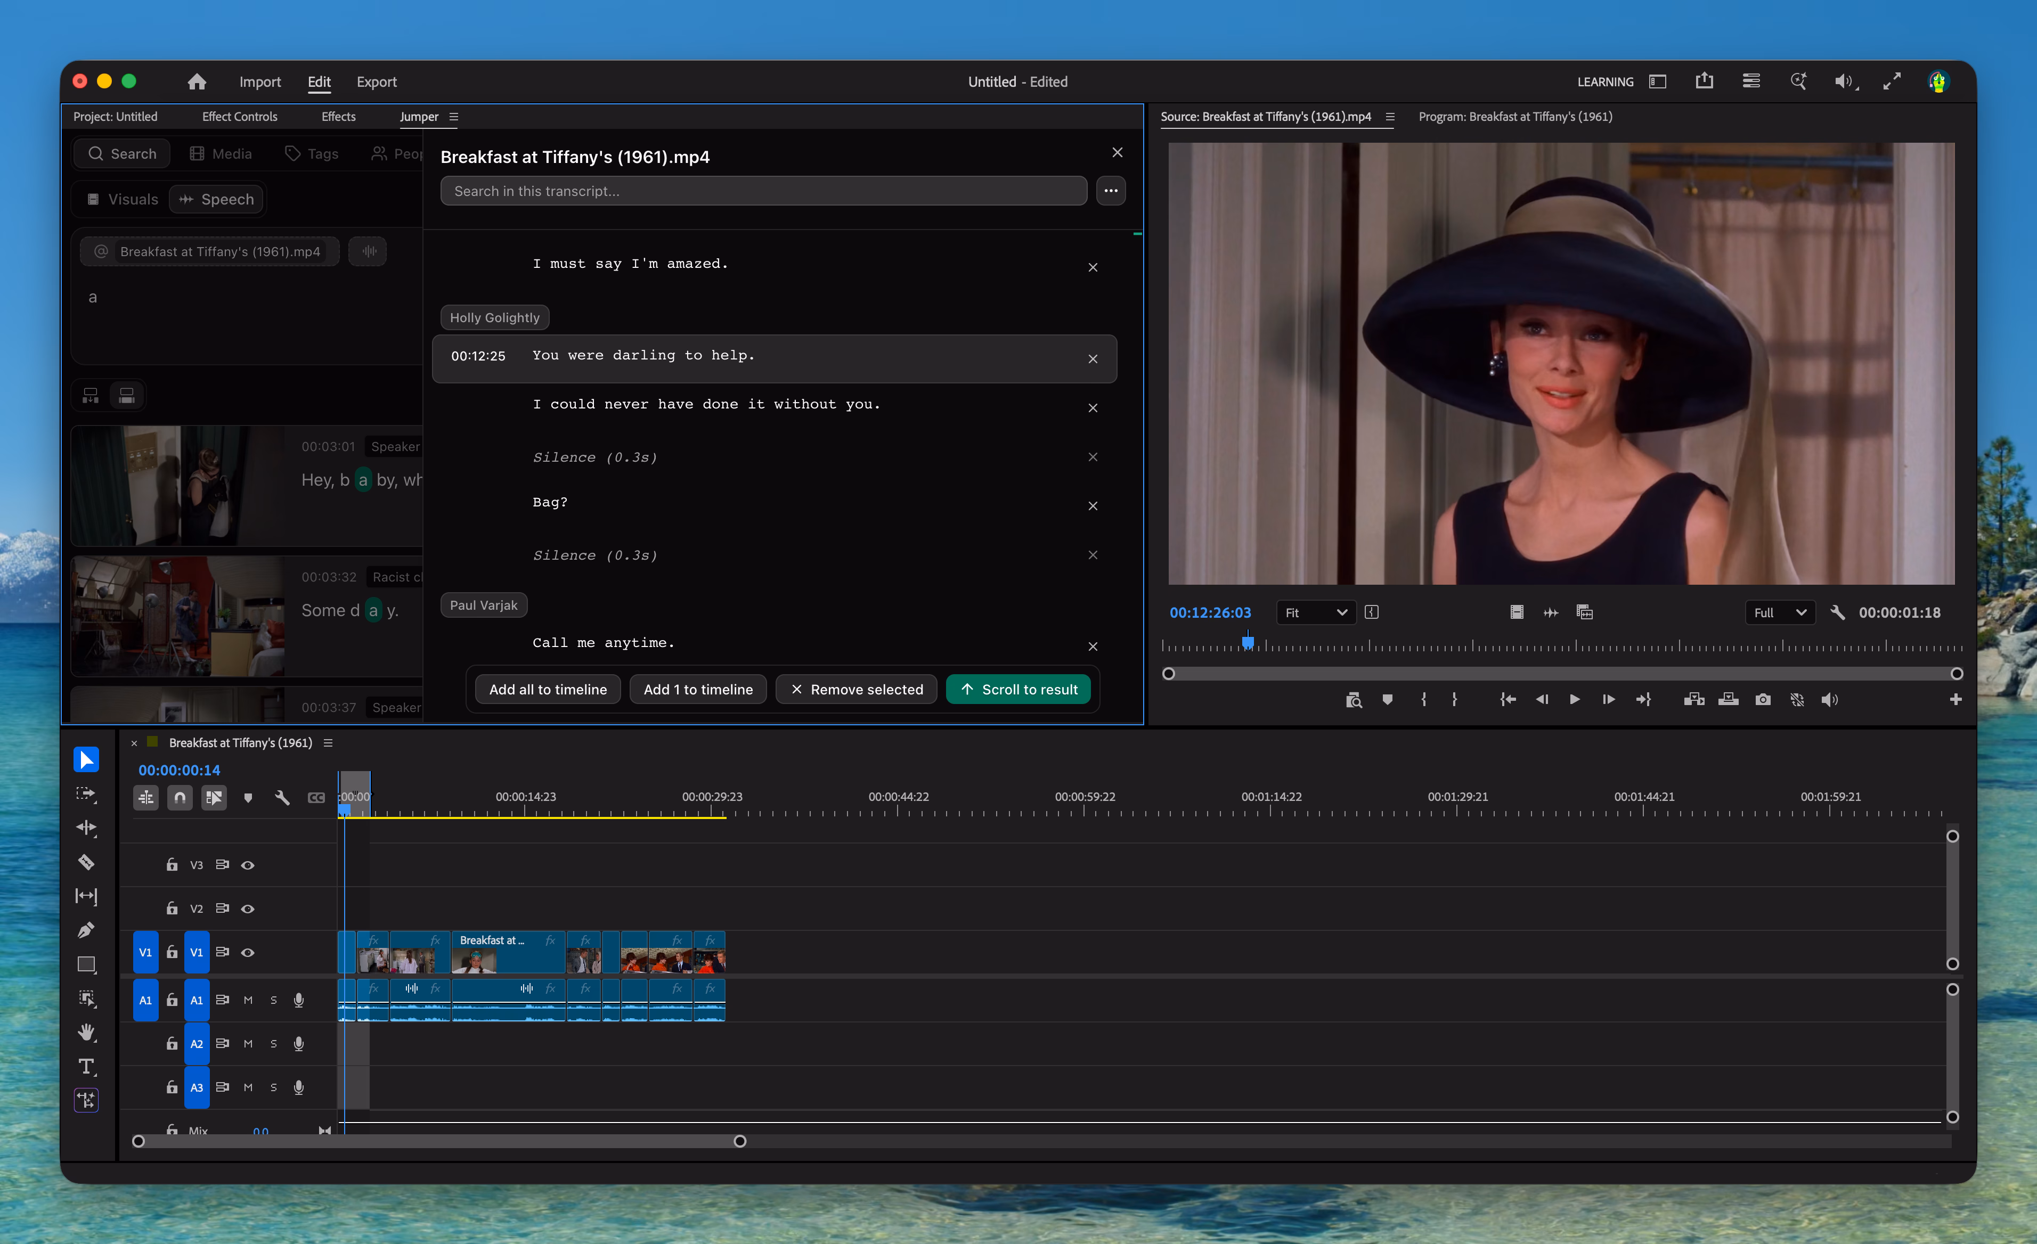Select the 00:03:01 search result thumbnail
This screenshot has height=1244, width=2037.
[x=178, y=486]
